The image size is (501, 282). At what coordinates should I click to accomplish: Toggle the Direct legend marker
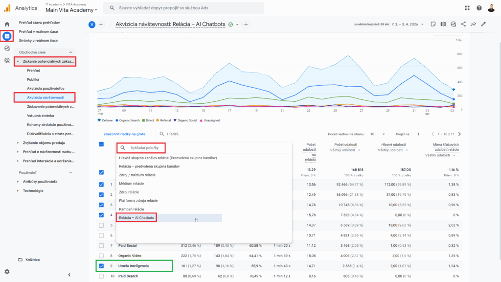click(x=143, y=120)
